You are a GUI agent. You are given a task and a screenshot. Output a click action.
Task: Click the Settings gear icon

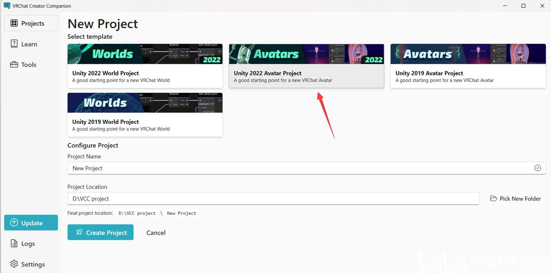[14, 264]
